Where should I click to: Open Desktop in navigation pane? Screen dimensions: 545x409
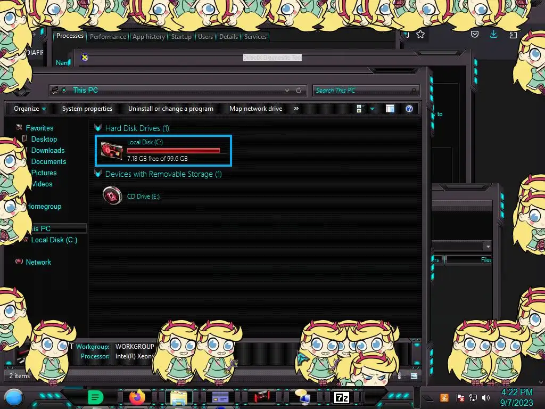click(x=44, y=139)
